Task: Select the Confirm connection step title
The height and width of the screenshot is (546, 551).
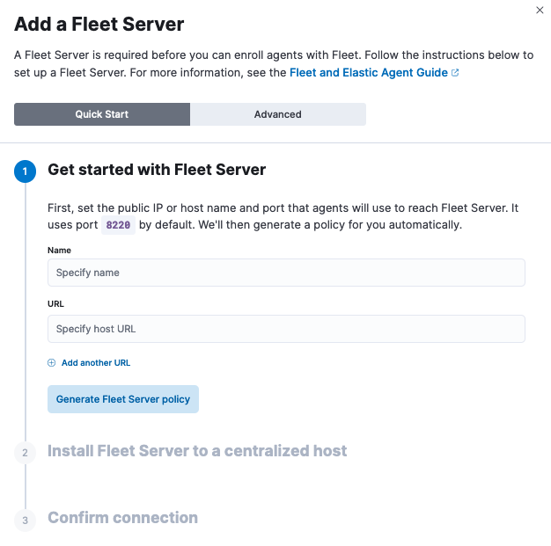Action: coord(122,518)
